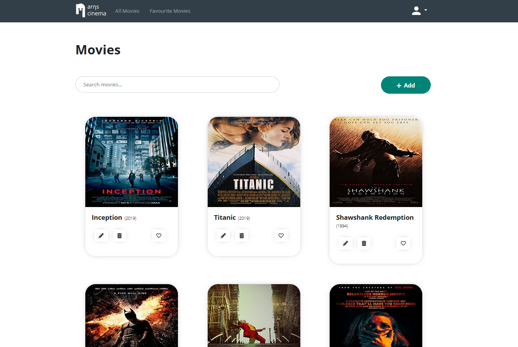Open the horror movie poster
The height and width of the screenshot is (347, 518).
tap(376, 315)
